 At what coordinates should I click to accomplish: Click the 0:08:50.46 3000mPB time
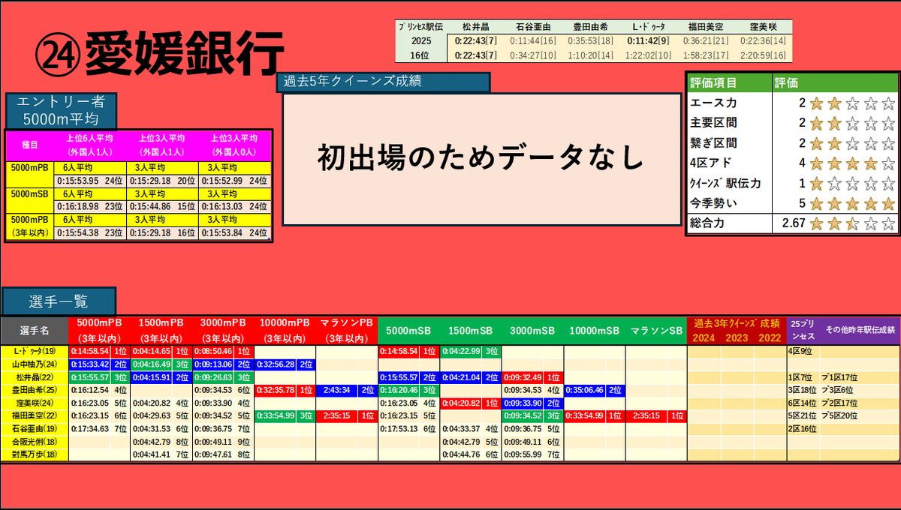pyautogui.click(x=214, y=351)
